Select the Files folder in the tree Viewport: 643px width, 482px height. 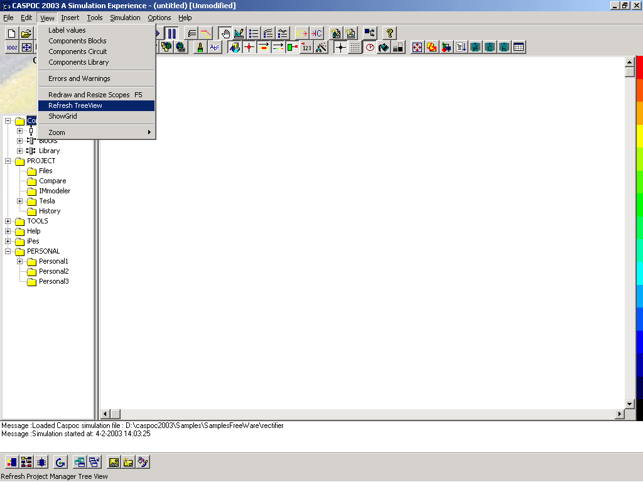coord(45,171)
